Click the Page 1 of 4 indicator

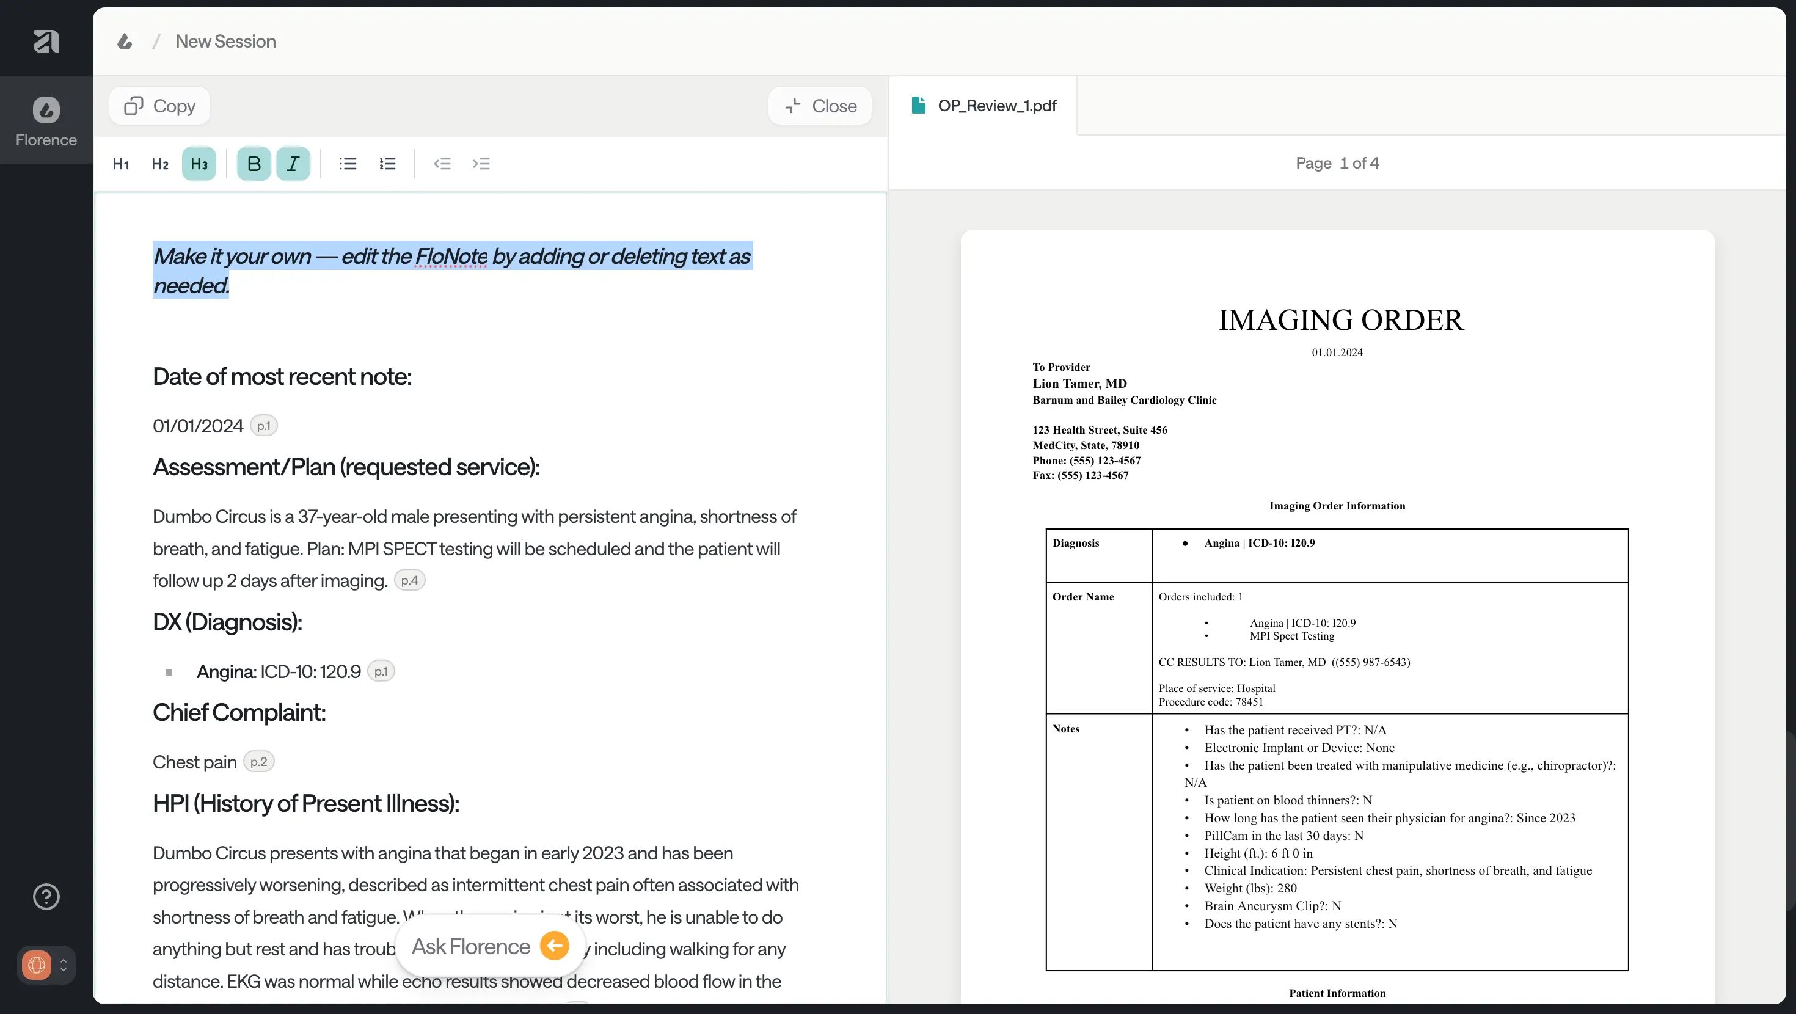click(x=1337, y=163)
